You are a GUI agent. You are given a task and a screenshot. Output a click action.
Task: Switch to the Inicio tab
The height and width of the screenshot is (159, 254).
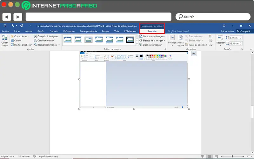tap(17, 31)
